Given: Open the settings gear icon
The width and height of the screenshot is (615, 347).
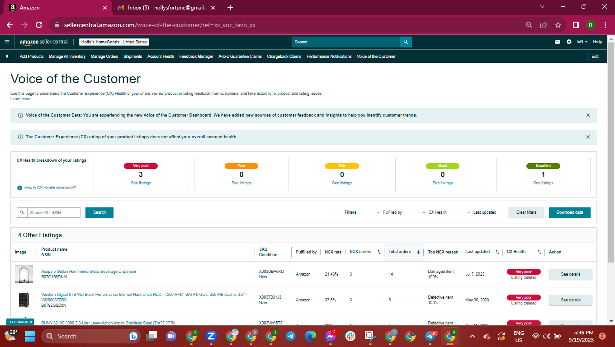Looking at the screenshot, I should coord(569,42).
